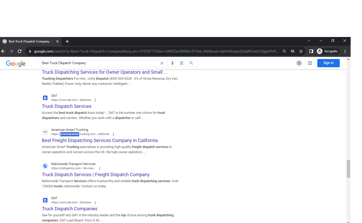The width and height of the screenshot is (362, 223).
Task: Reload the page with the refresh icon
Action: (20, 51)
